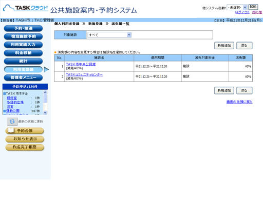This screenshot has width=263, height=197.
Task: Open the 料金収納 menu
Action: (x=23, y=53)
